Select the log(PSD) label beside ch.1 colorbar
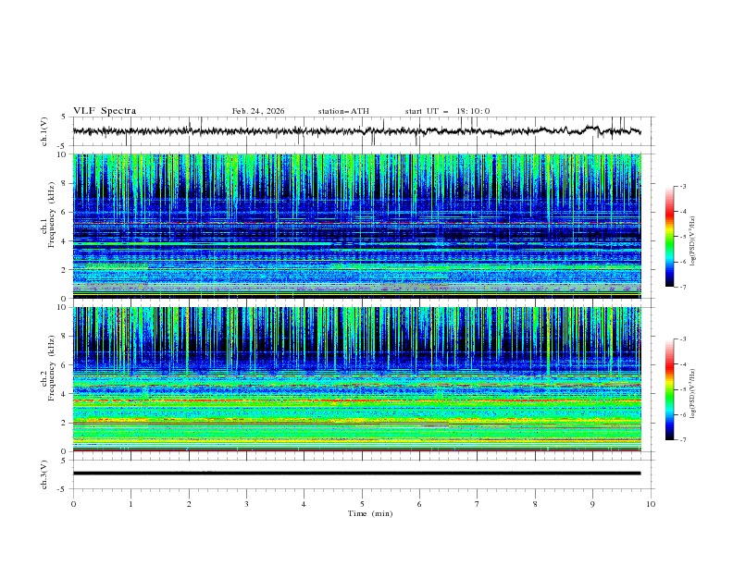The width and height of the screenshot is (733, 566). [x=693, y=241]
